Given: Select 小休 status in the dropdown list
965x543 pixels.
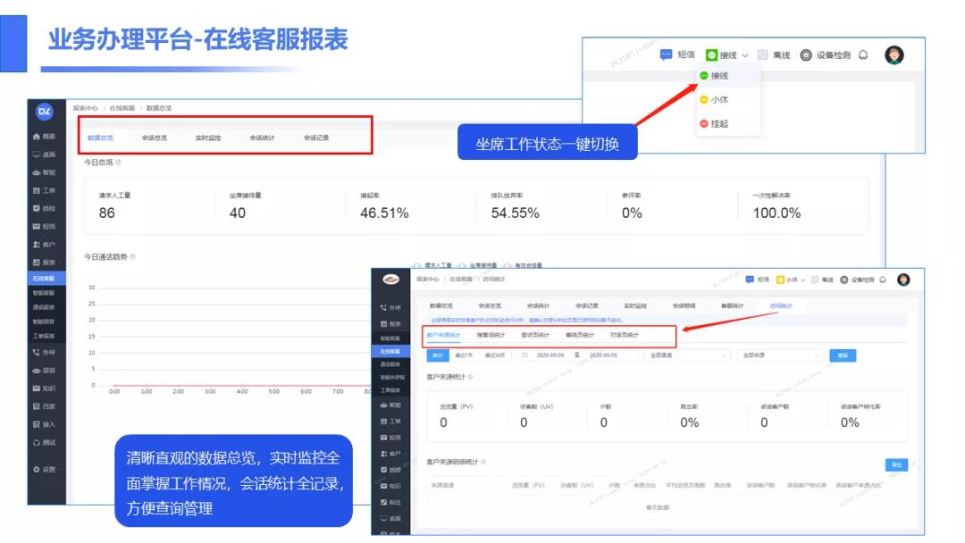Looking at the screenshot, I should pyautogui.click(x=713, y=100).
